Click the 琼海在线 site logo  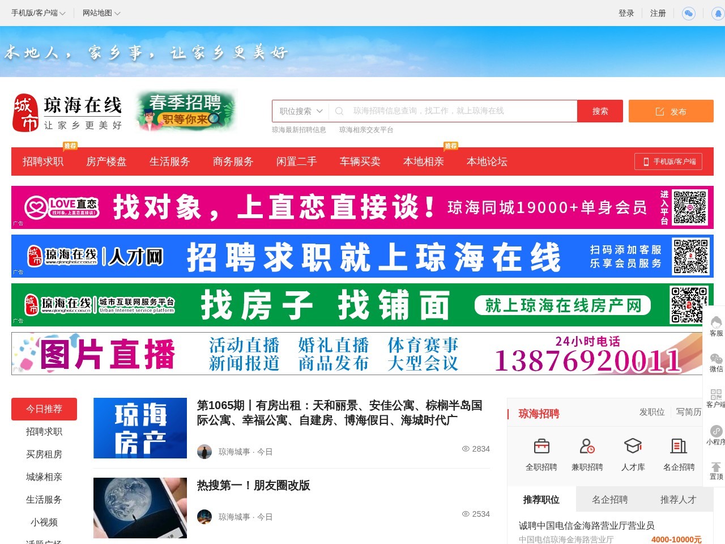coord(67,112)
